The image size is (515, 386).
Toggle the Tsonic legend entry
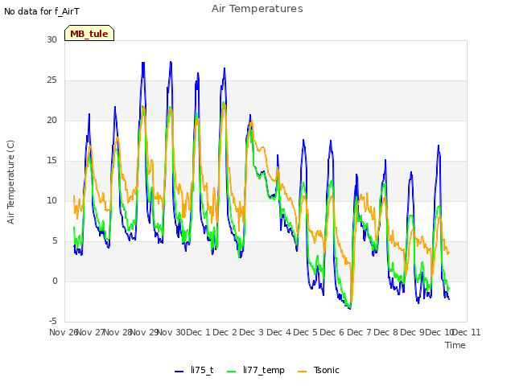(319, 370)
